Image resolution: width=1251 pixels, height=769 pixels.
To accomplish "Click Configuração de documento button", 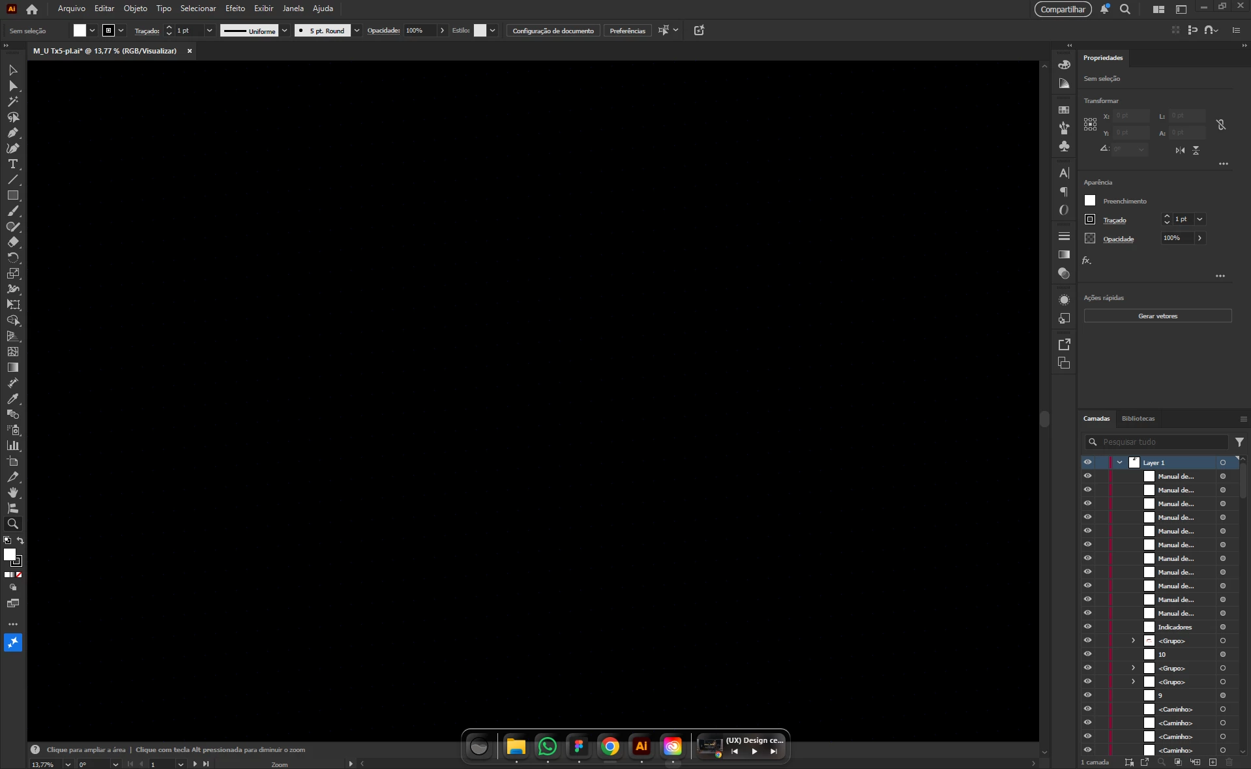I will (553, 31).
